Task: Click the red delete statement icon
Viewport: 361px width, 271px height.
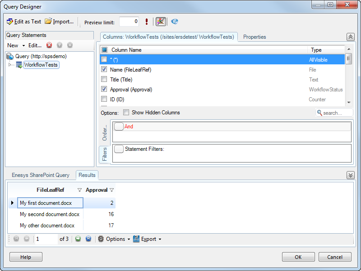Action: point(49,45)
